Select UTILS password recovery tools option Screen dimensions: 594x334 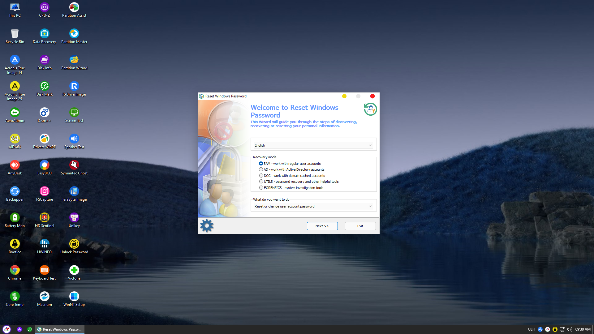coord(261,182)
